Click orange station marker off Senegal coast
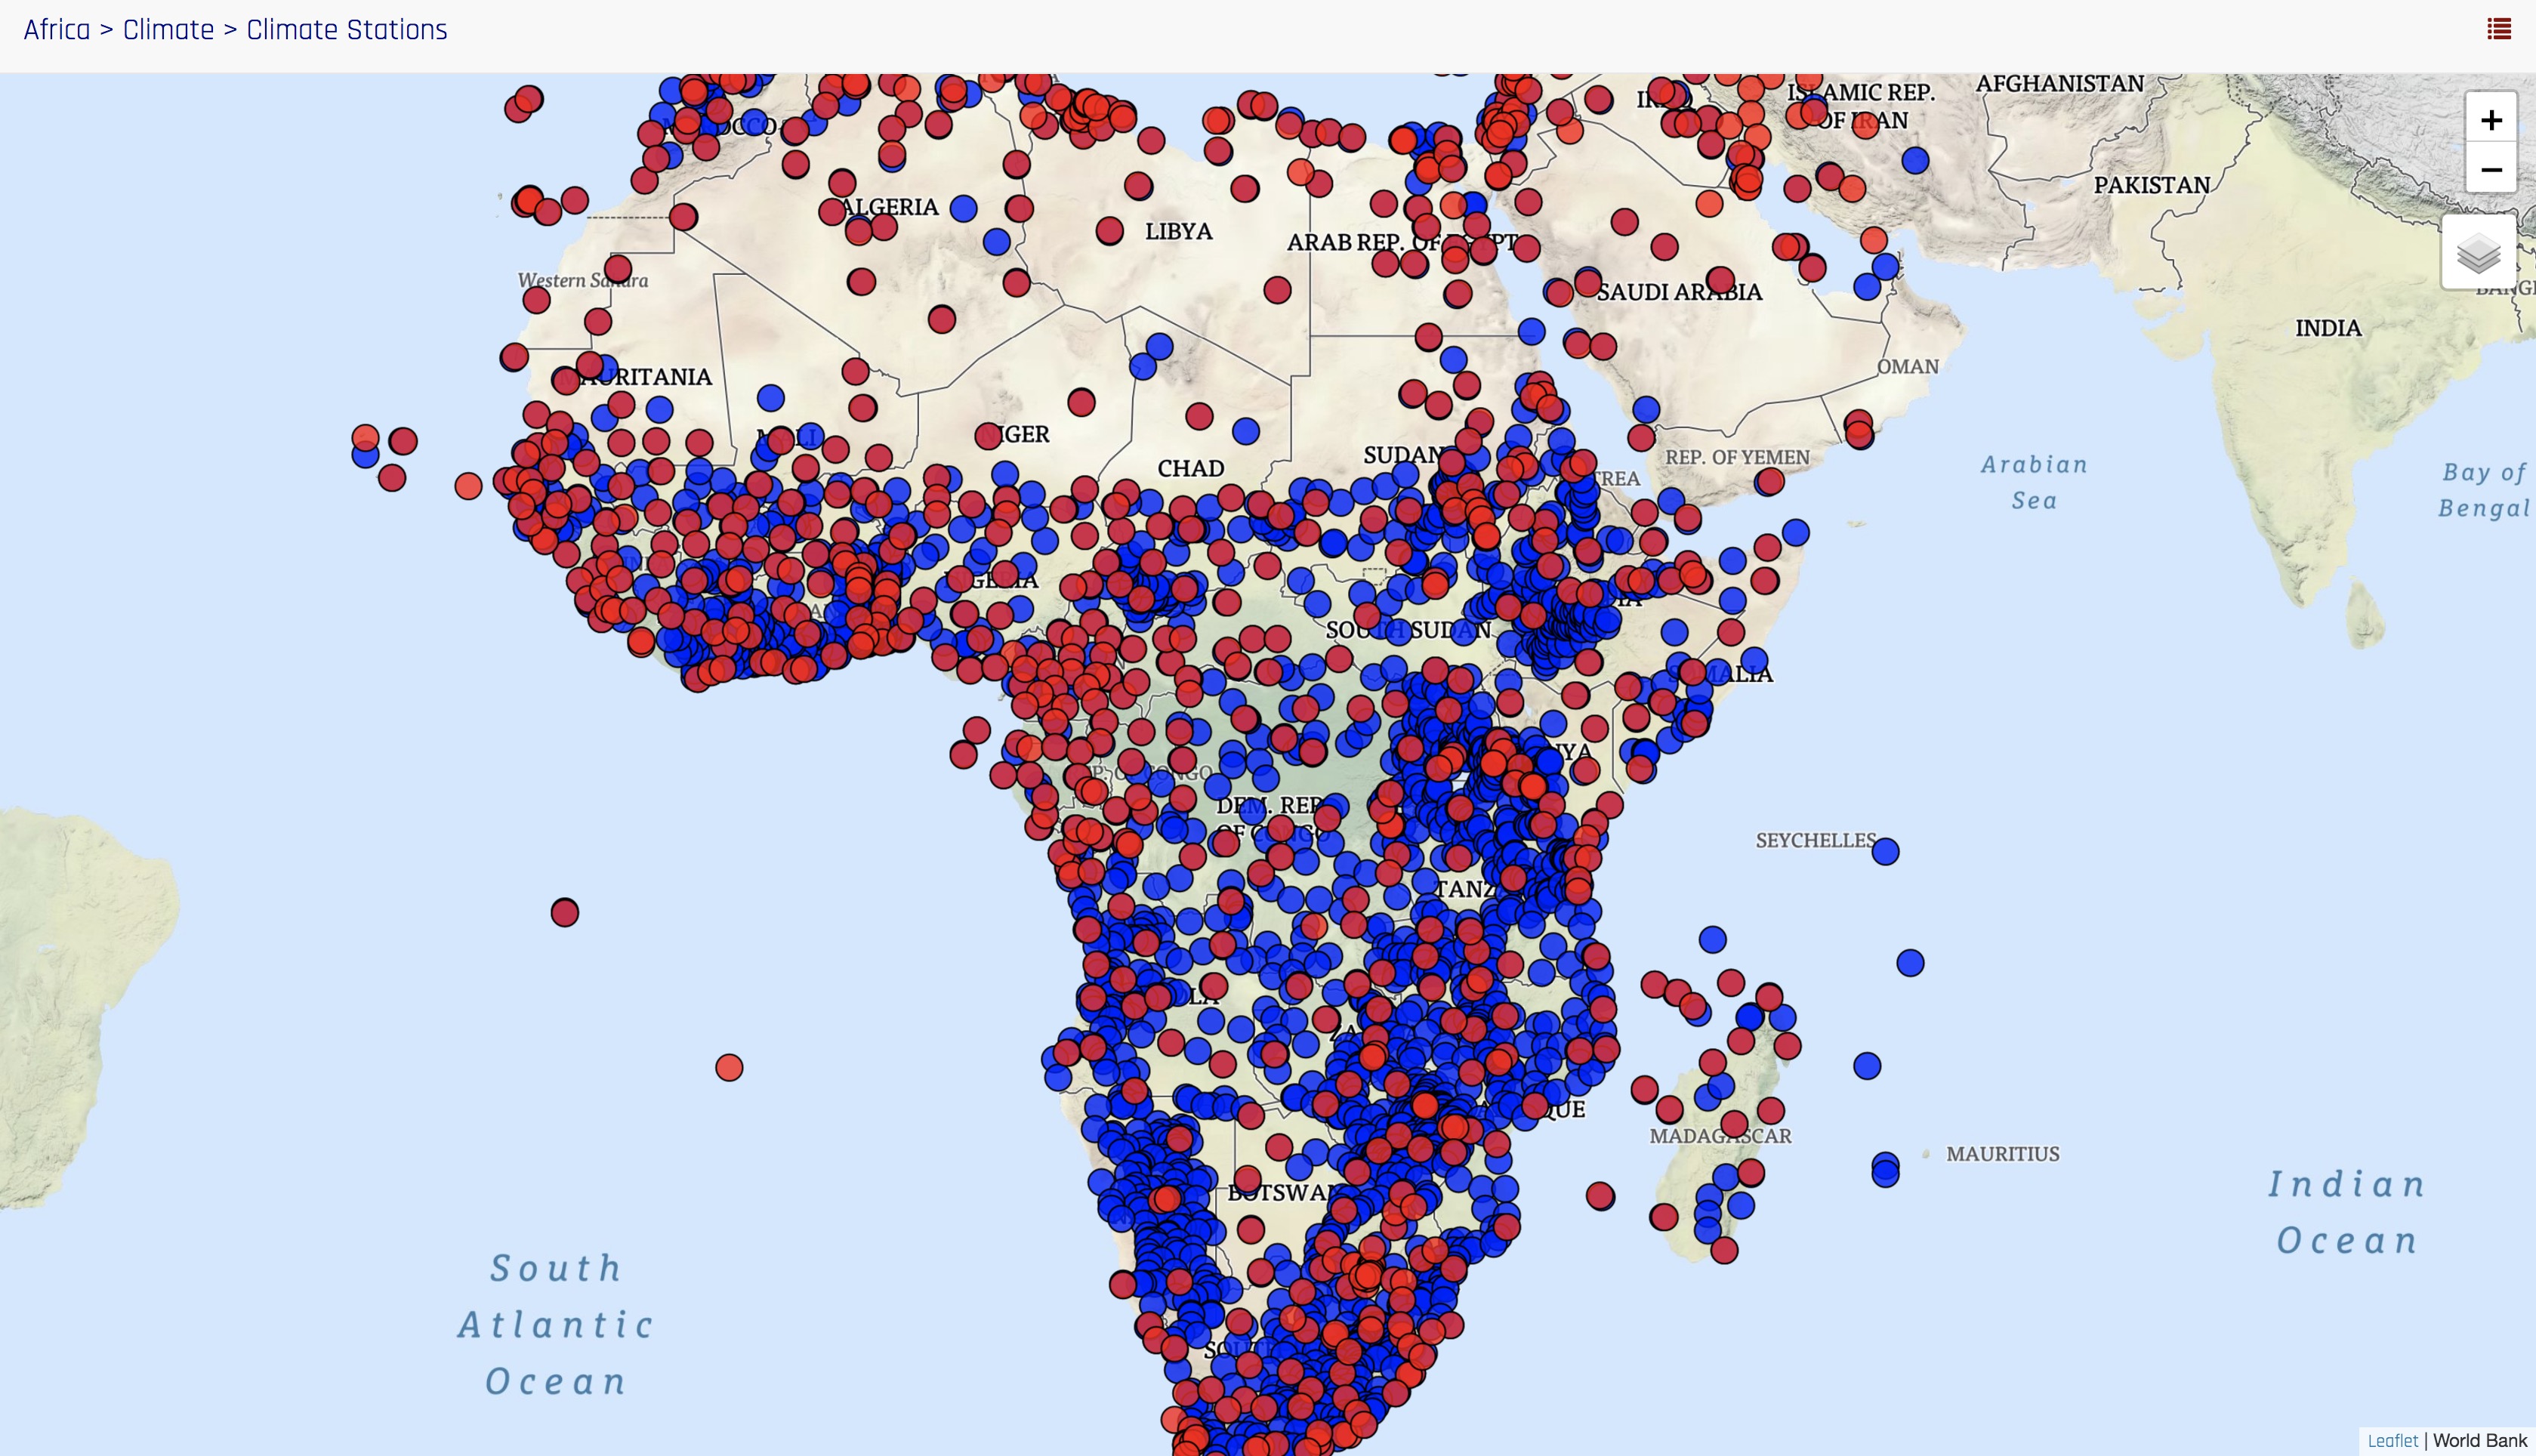 click(x=468, y=486)
